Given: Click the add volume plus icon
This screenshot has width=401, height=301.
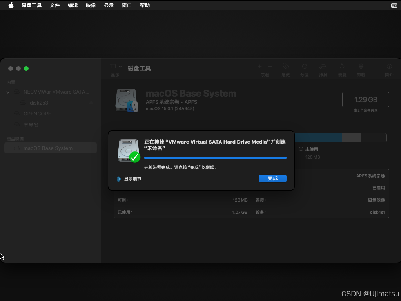Looking at the screenshot, I should pos(259,67).
